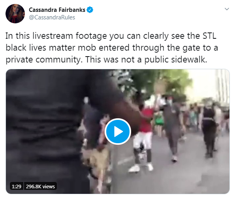Click the white triangle inside play button

[x=118, y=132]
